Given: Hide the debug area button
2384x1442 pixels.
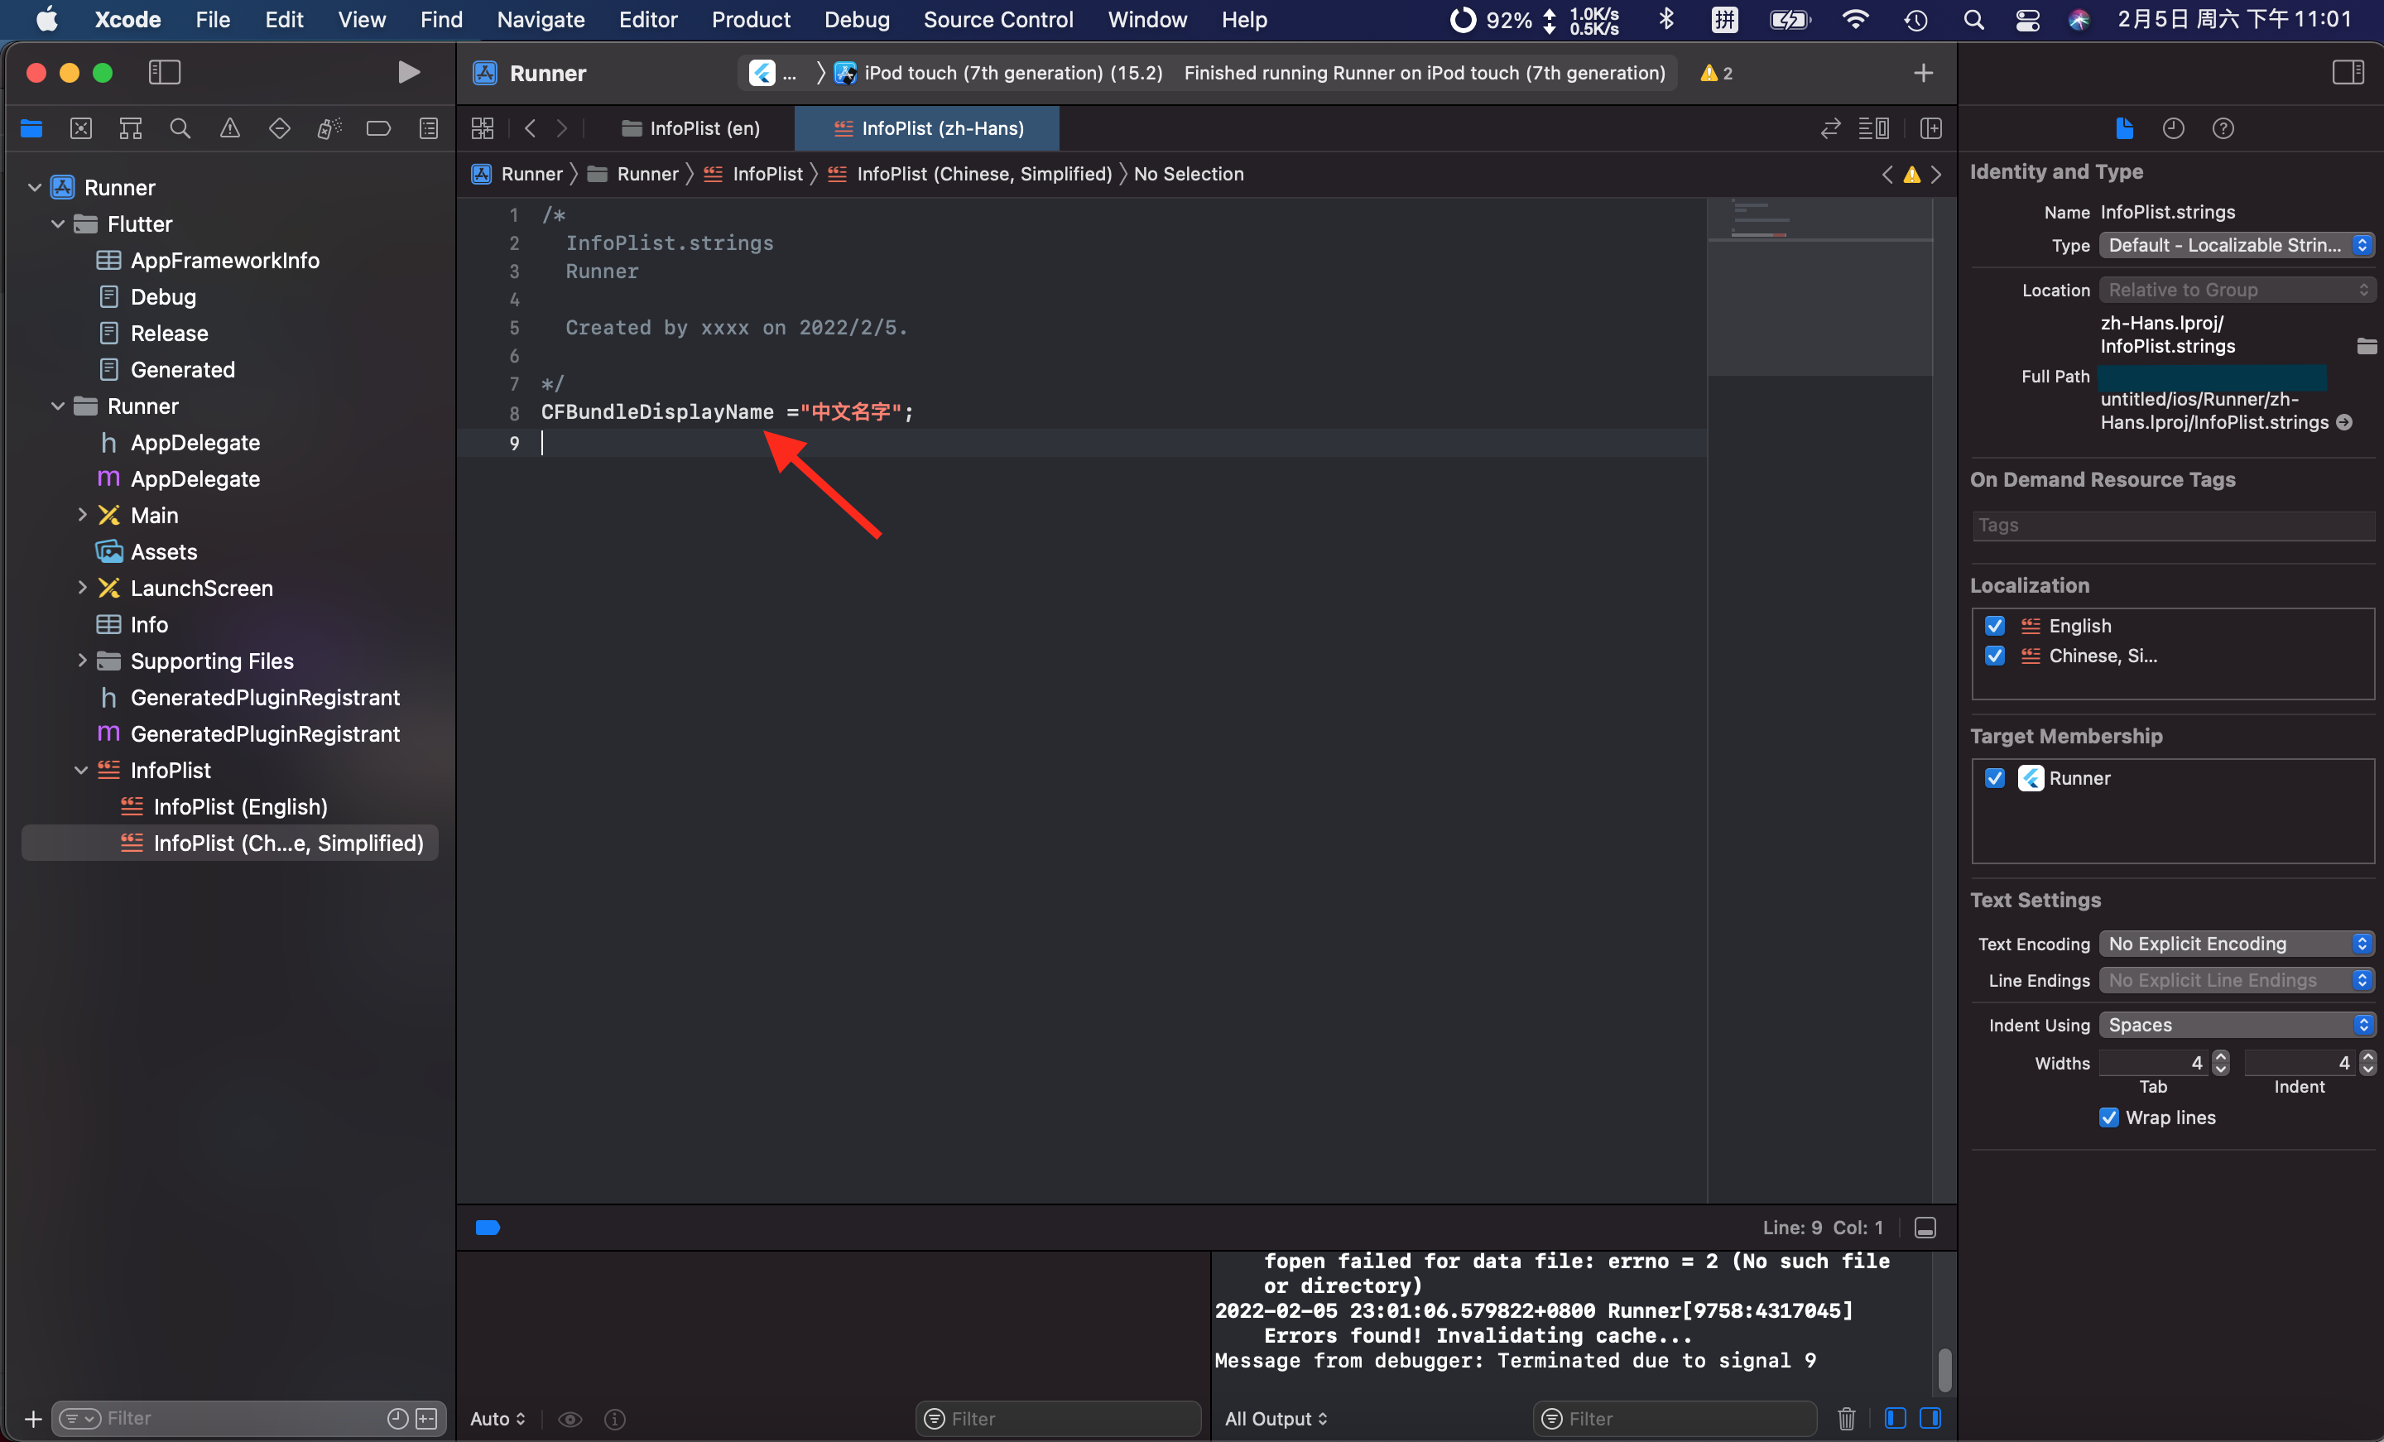Looking at the screenshot, I should coord(1925,1227).
